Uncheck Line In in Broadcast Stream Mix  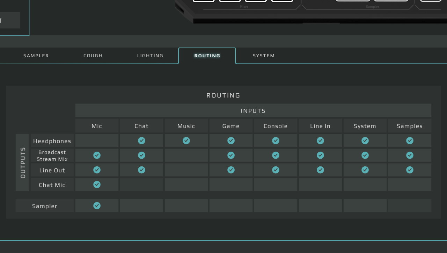click(320, 155)
